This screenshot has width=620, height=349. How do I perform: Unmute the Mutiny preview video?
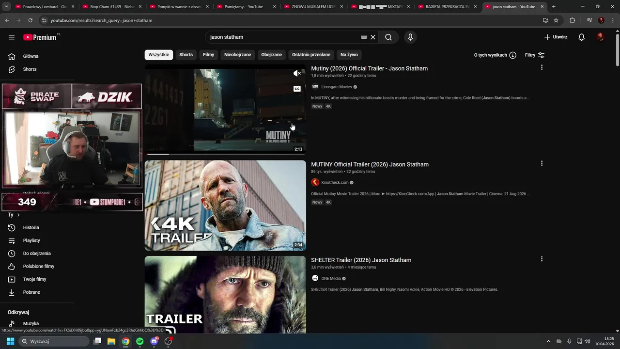click(297, 74)
